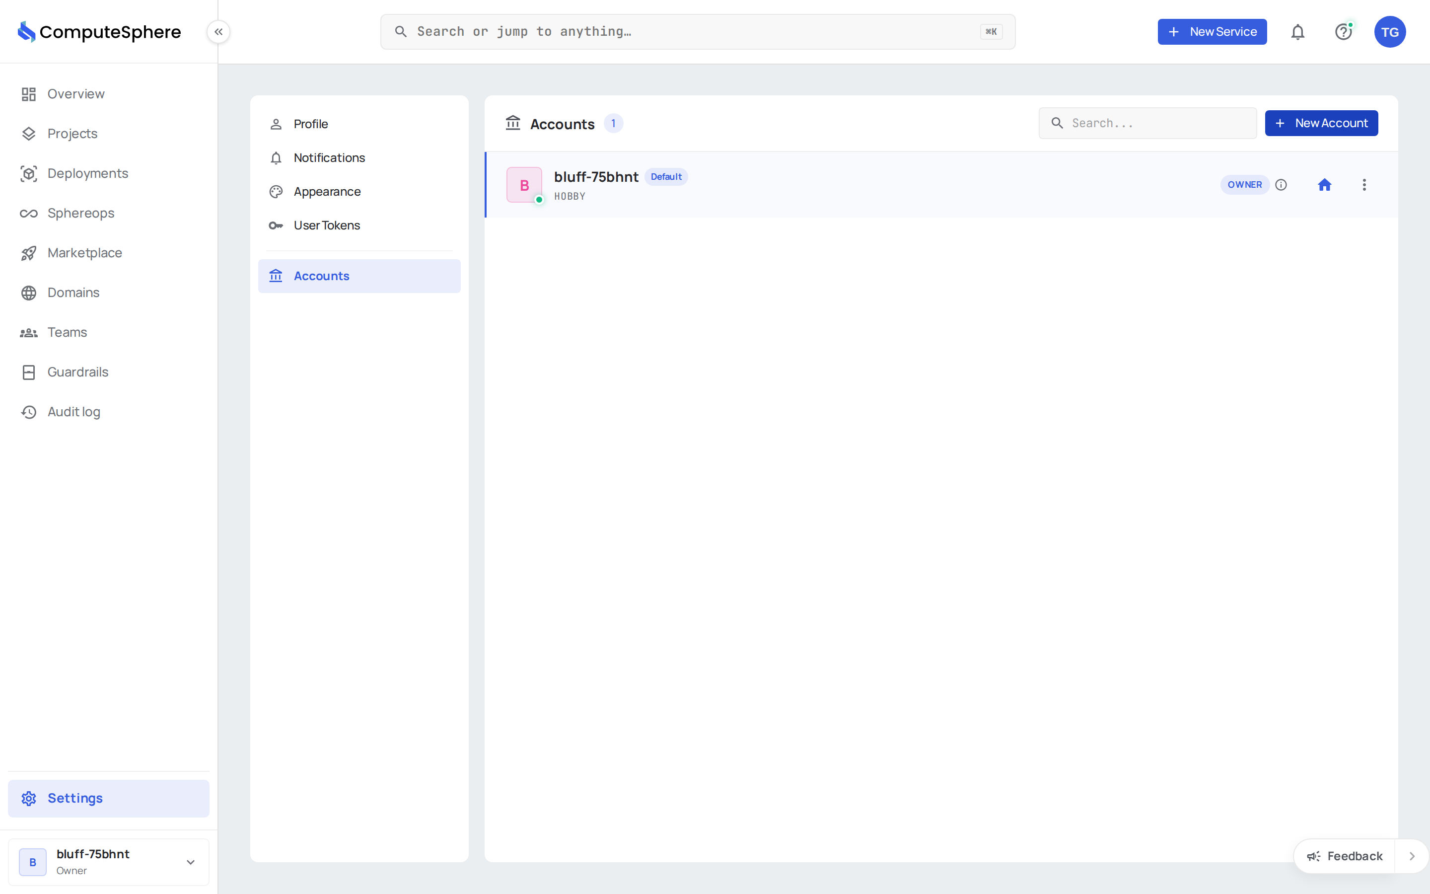Click the ComputeSphere logo
This screenshot has width=1430, height=894.
pos(99,32)
